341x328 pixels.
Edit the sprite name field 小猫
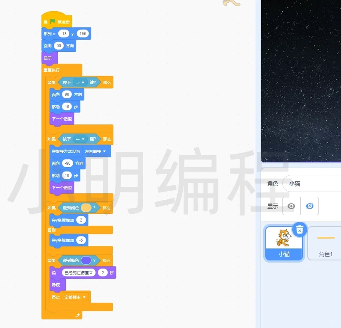312,183
